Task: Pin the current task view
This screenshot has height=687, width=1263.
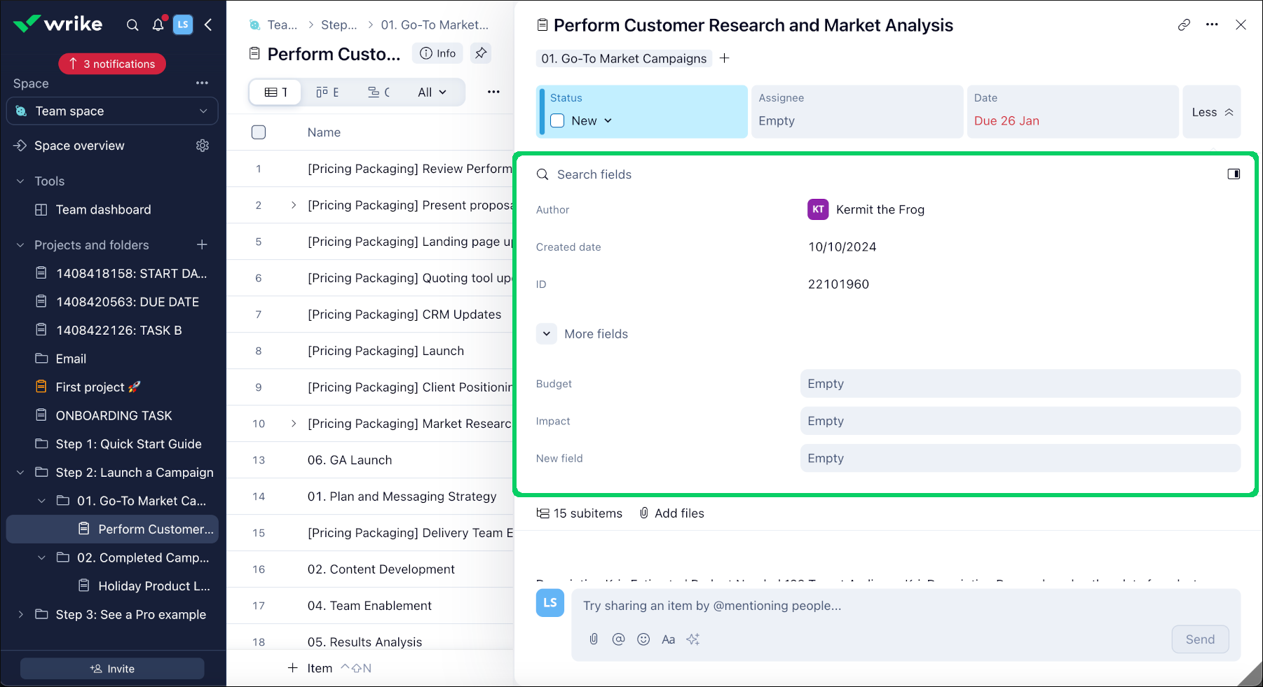Action: pyautogui.click(x=481, y=53)
